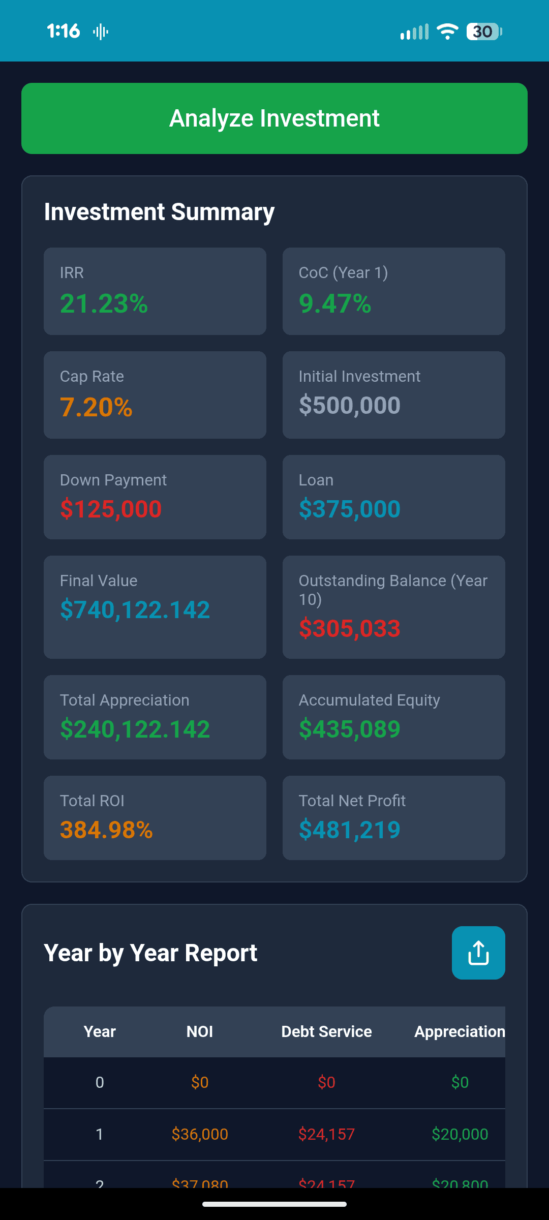Tap the Year by Year Report heading

click(x=150, y=953)
